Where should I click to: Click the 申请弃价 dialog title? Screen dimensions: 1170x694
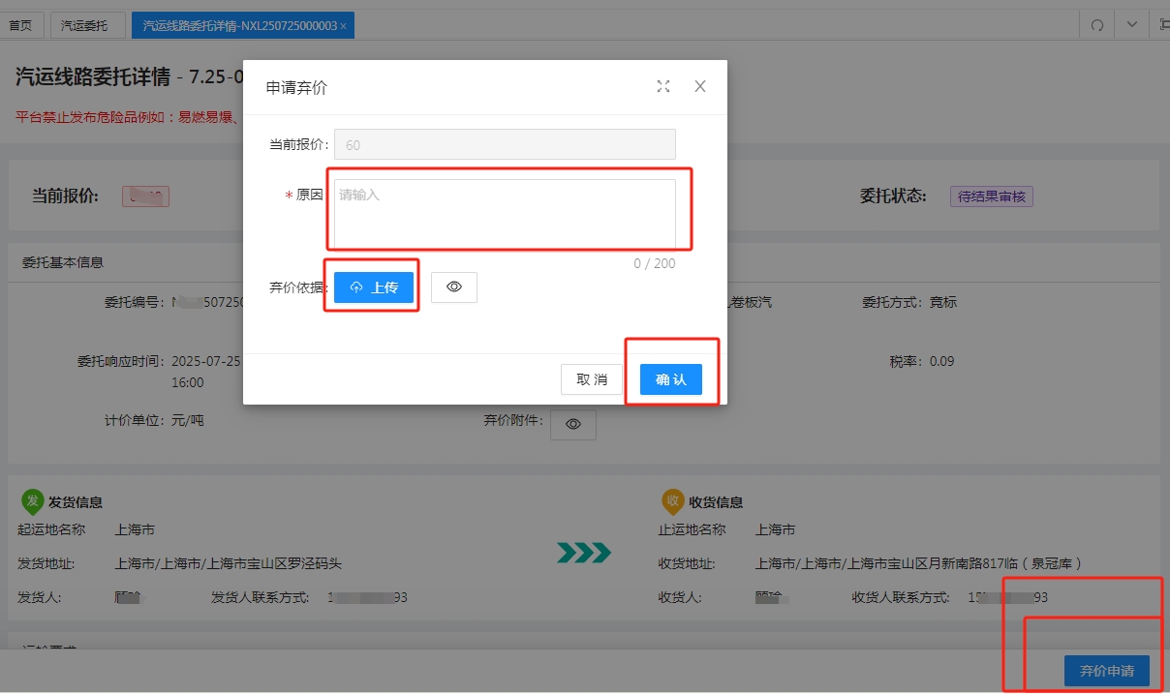tap(297, 87)
